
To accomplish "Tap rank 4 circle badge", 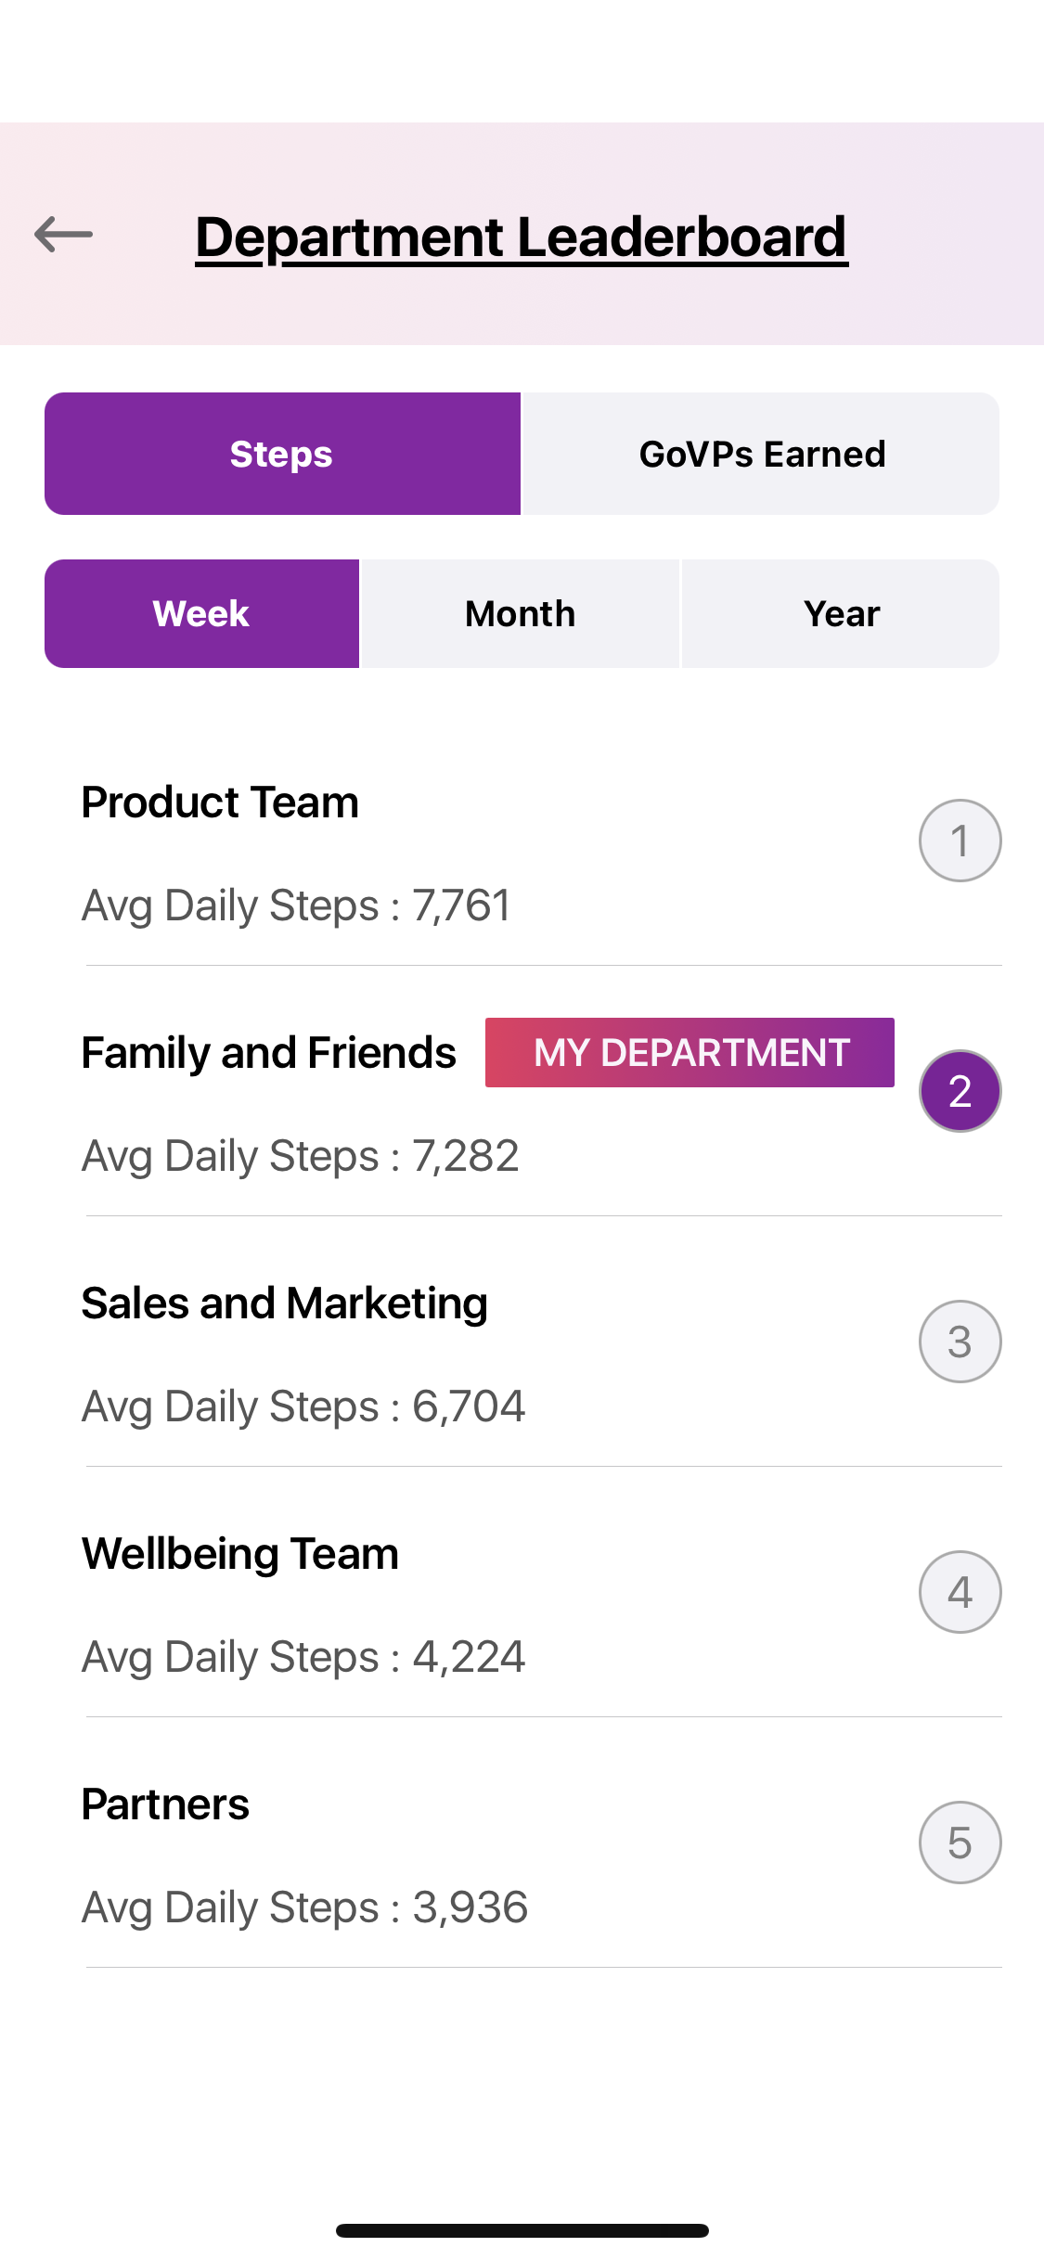I will tap(960, 1592).
